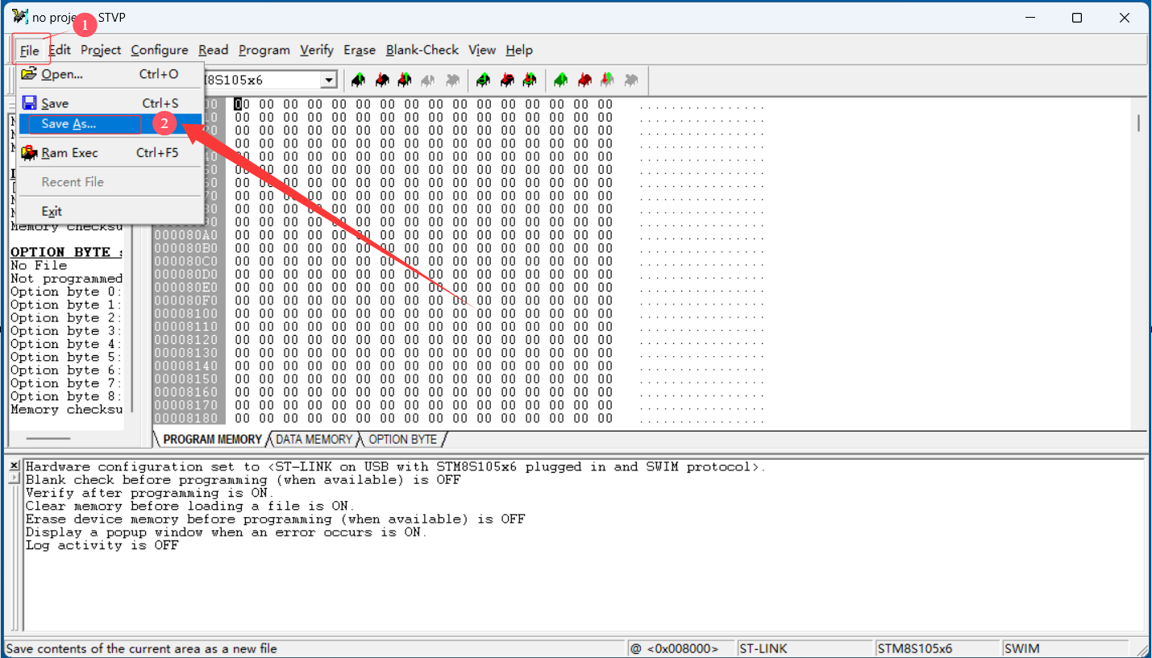
Task: Open the Edit menu
Action: click(60, 50)
